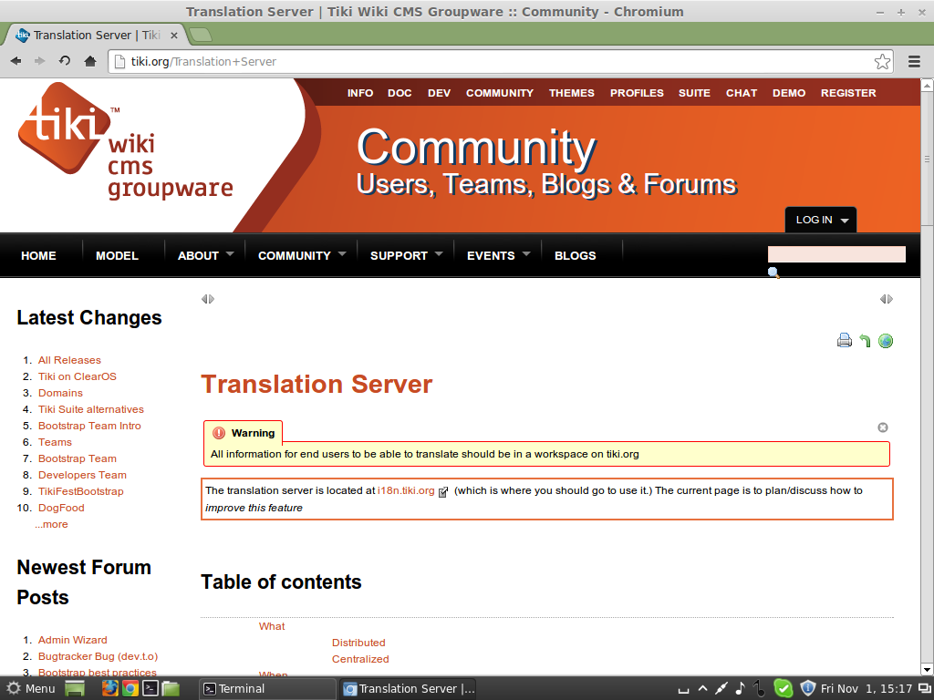Open BLOGS in main navigation

(x=575, y=255)
